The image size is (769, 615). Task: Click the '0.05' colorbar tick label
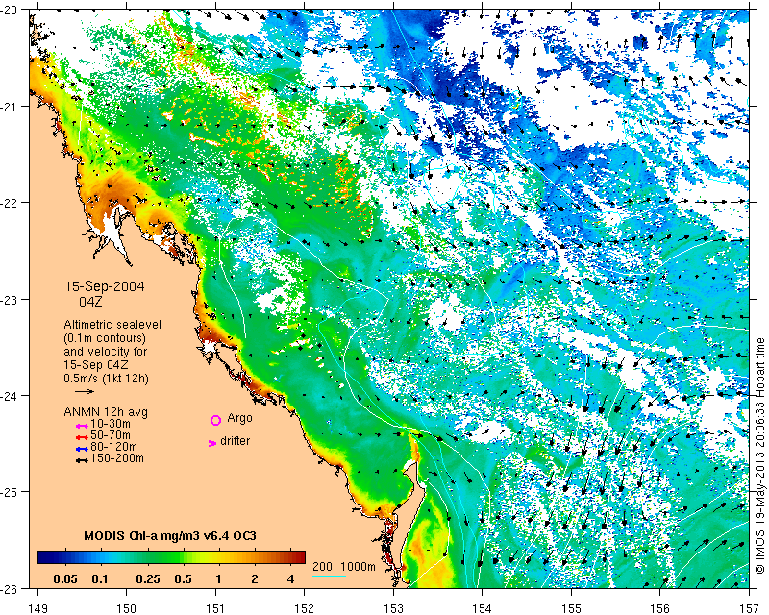click(x=65, y=579)
